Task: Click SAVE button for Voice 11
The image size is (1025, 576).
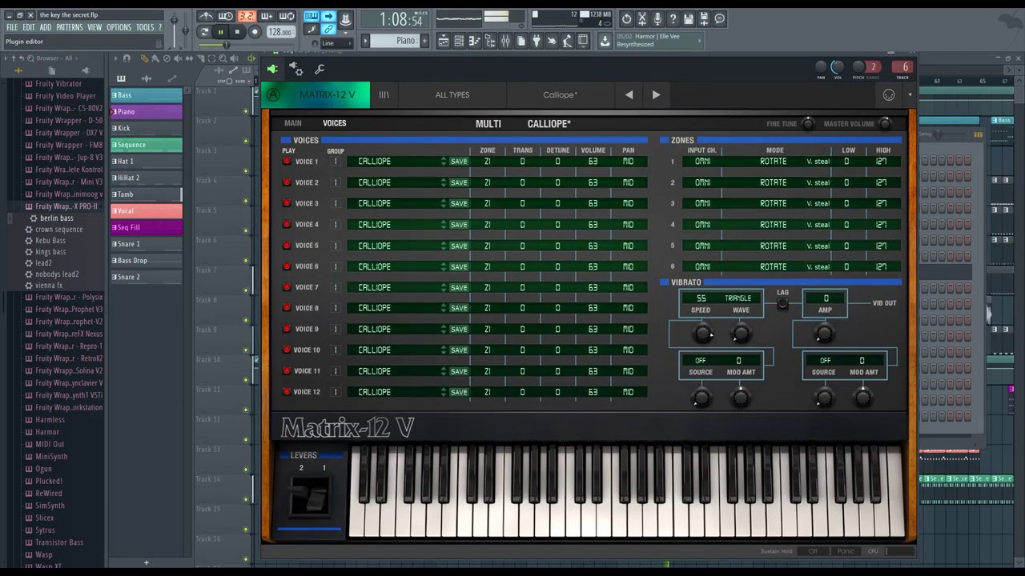Action: coord(459,371)
